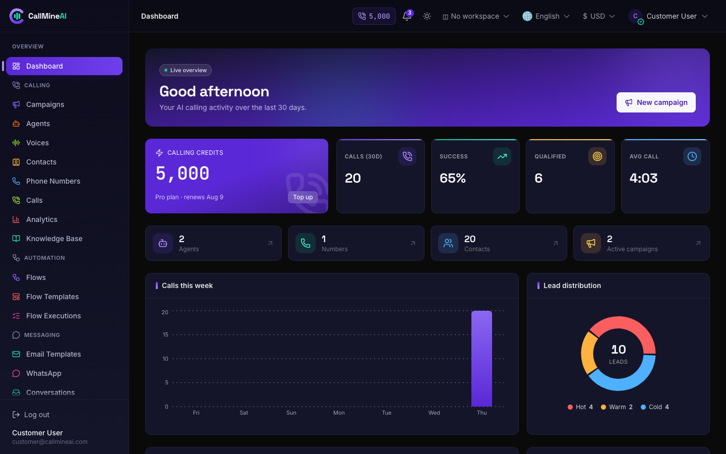Select Dashboard in the sidebar
726x454 pixels.
(64, 66)
